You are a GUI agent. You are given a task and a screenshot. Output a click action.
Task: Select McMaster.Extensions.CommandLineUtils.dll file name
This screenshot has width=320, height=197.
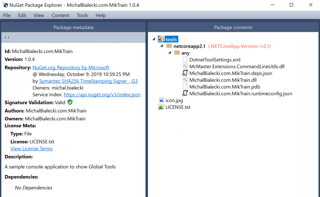coord(237,66)
